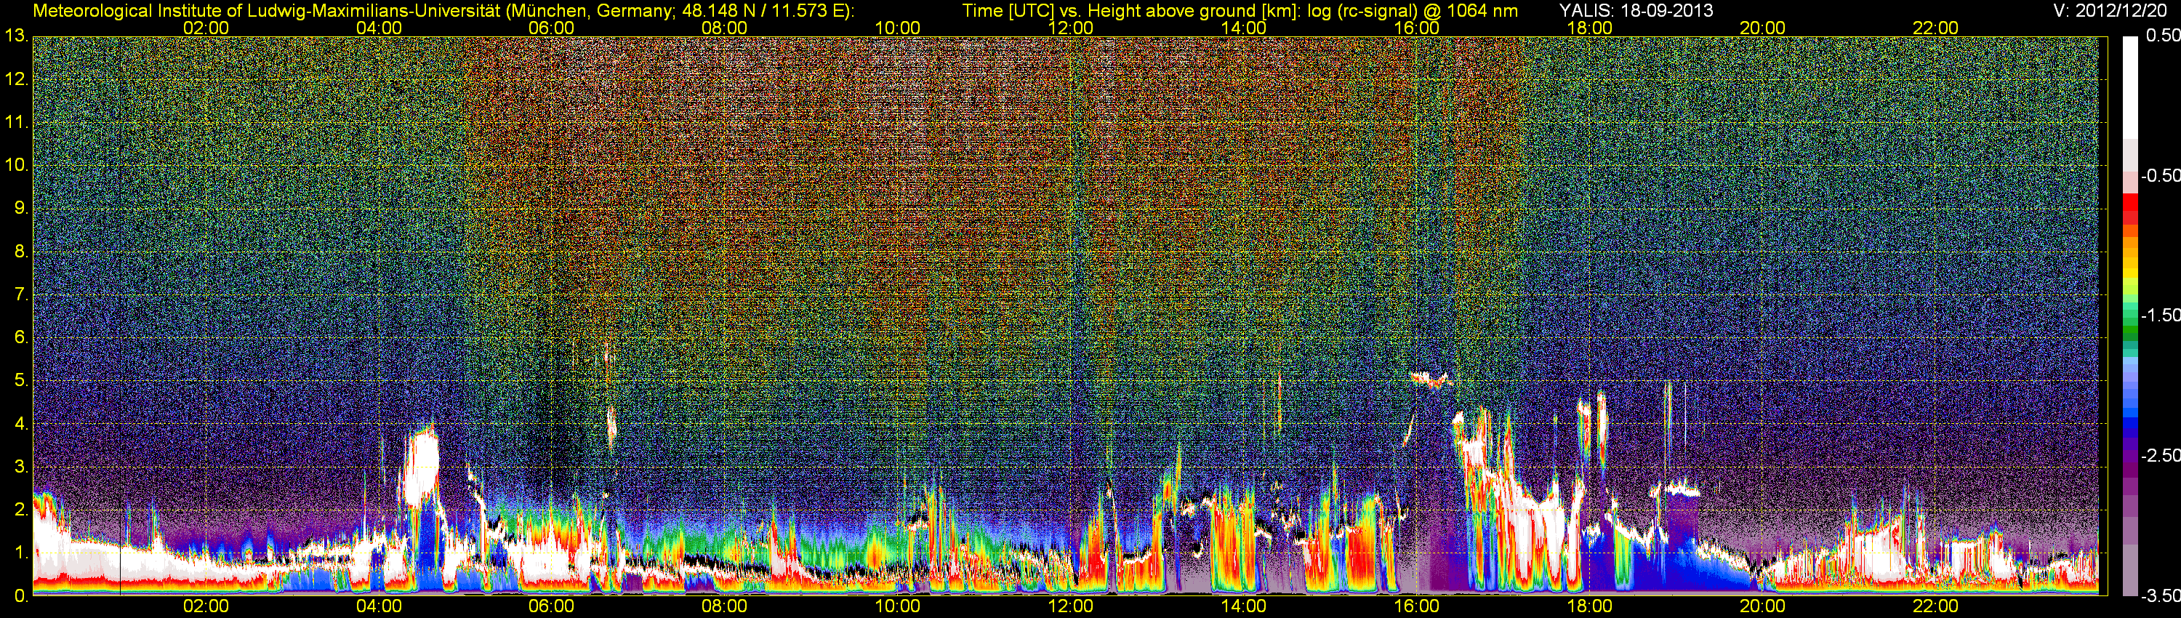
Task: Click the 3 km height axis label
Action: pos(20,467)
